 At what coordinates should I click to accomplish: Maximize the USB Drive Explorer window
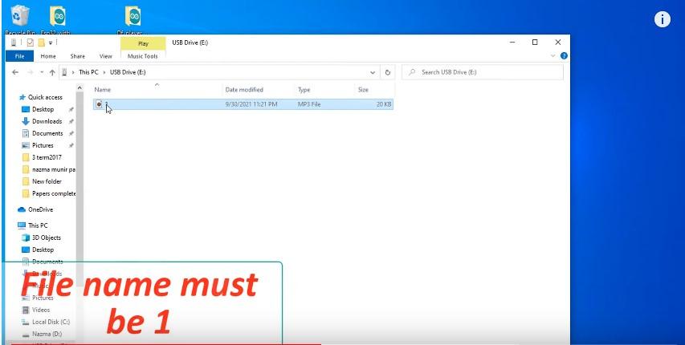535,43
